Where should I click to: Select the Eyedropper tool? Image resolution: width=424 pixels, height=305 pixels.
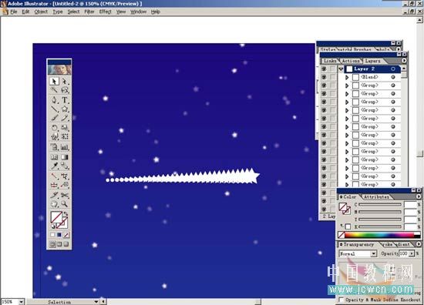point(54,166)
